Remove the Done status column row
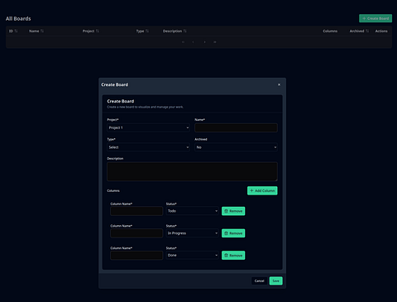Viewport: 397px width, 302px height. [x=233, y=256]
